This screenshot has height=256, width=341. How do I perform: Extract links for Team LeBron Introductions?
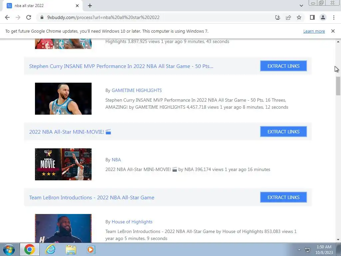283,197
